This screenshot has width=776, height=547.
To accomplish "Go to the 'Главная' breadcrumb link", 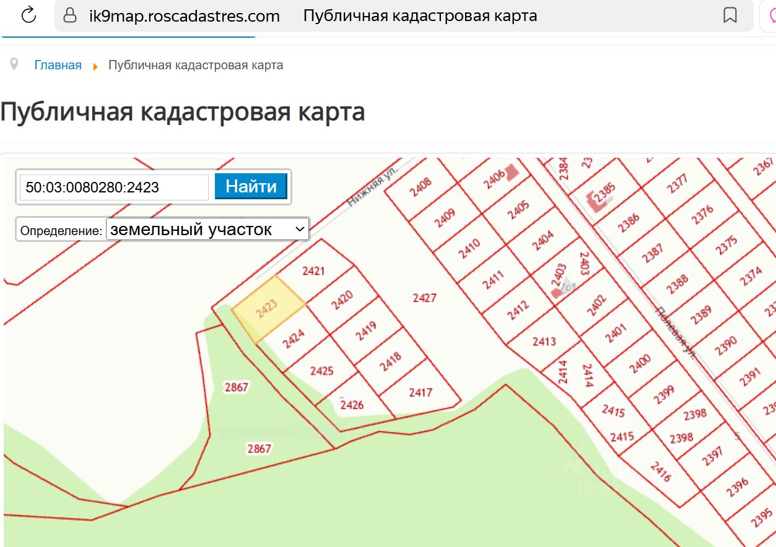I will (58, 65).
